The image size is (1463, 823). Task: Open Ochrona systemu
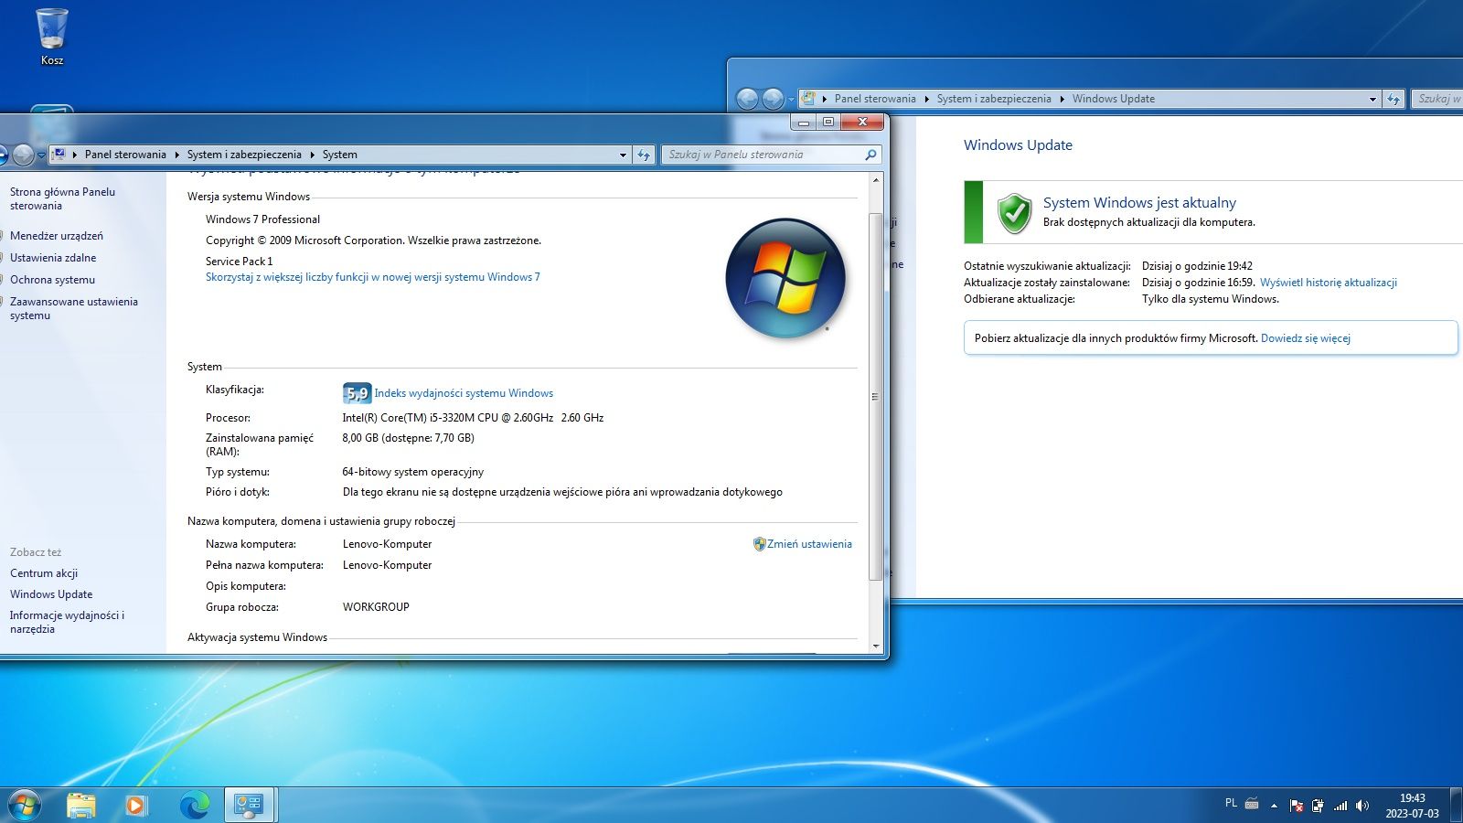52,280
